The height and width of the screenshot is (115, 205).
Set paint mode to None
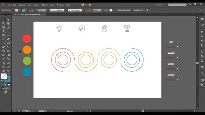[x=9, y=85]
